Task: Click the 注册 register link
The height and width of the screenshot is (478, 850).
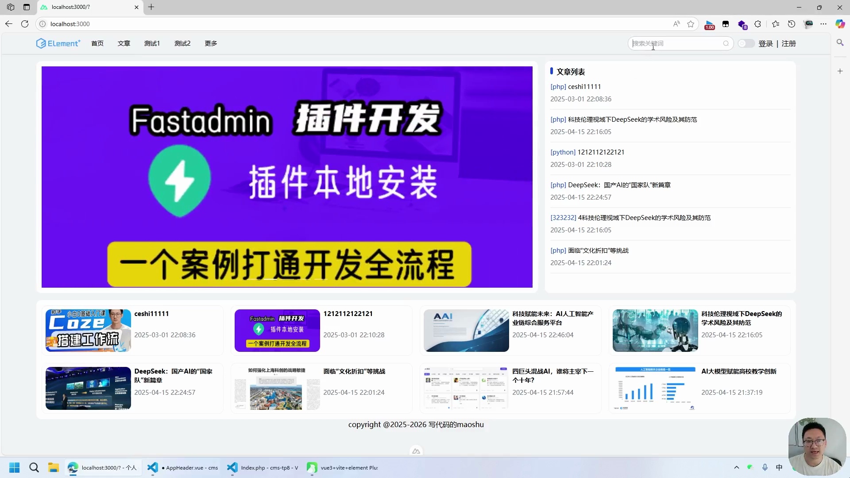Action: (x=788, y=44)
